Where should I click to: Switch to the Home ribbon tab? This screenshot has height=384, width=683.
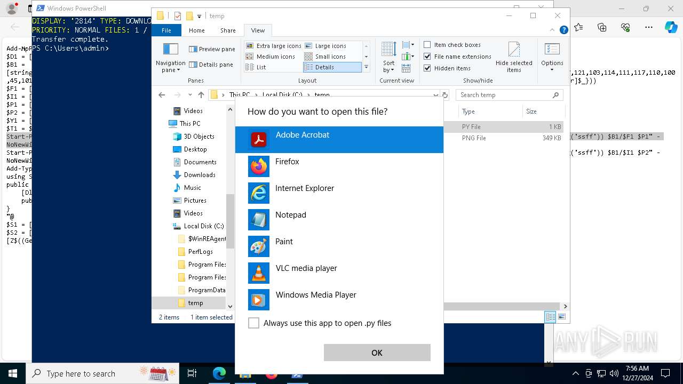[196, 30]
